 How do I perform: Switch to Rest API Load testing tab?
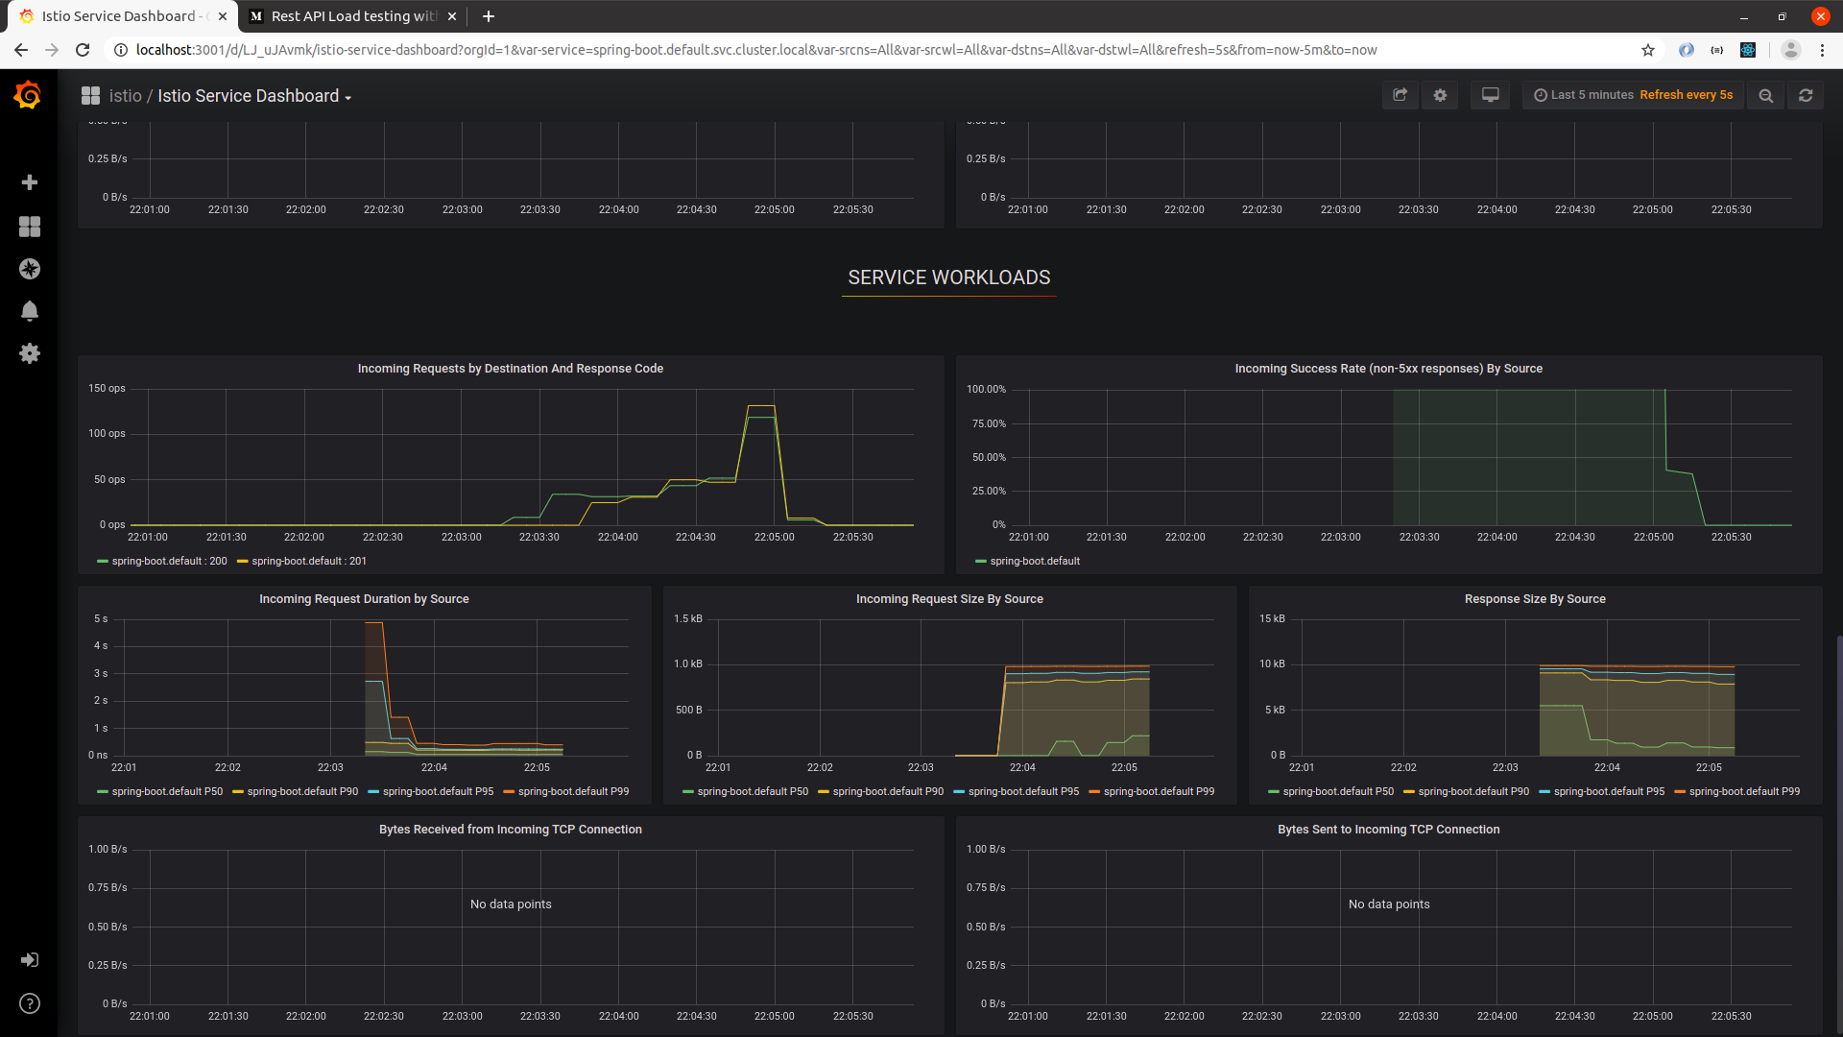(x=353, y=16)
